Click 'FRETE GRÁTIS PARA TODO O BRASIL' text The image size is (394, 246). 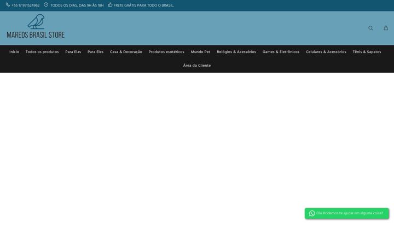[x=143, y=5]
